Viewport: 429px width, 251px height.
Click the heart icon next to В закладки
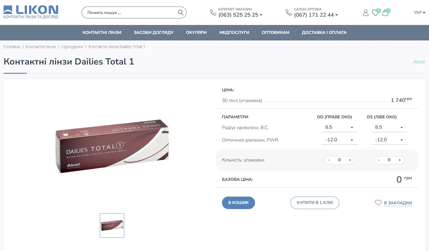coord(378,203)
